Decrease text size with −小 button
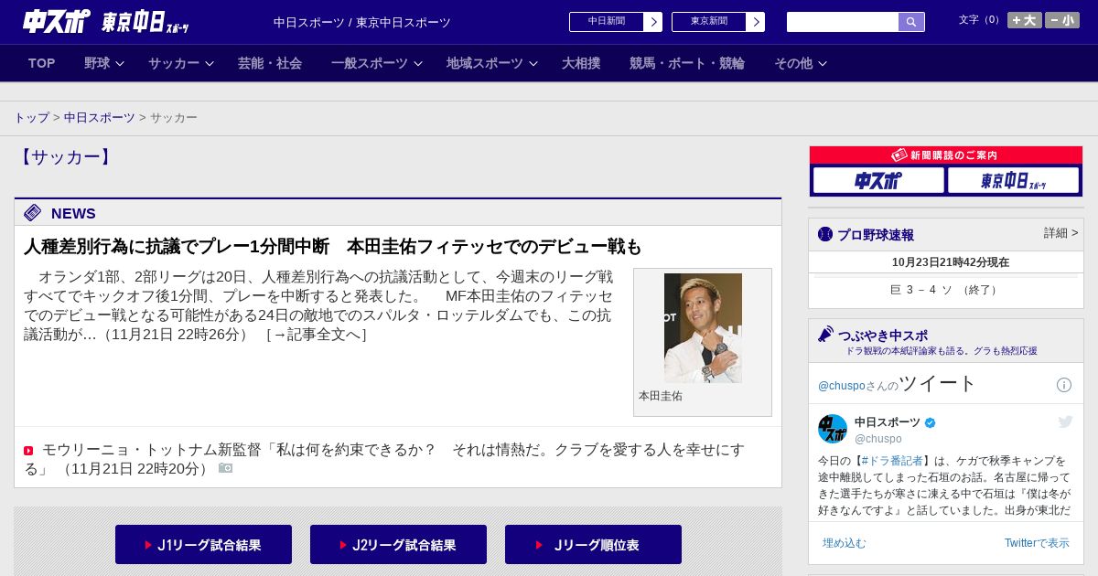The height and width of the screenshot is (576, 1098). click(x=1062, y=20)
